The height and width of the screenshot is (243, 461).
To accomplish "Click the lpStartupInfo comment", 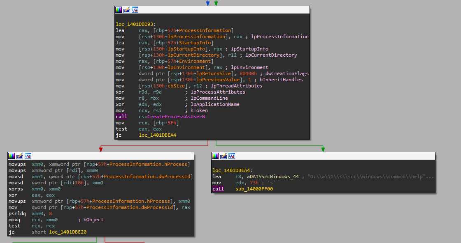I will [x=249, y=49].
